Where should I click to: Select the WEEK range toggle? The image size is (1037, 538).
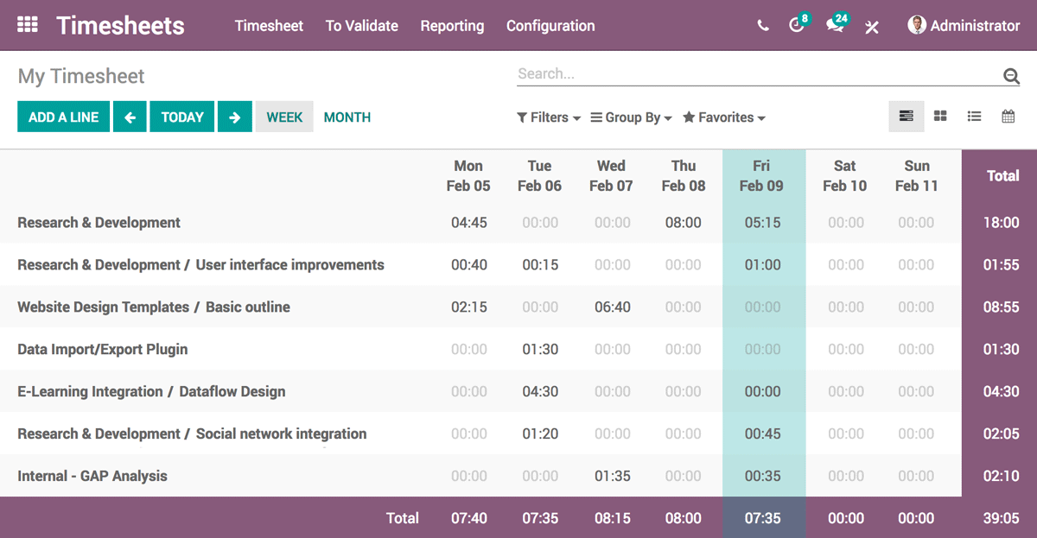[284, 117]
